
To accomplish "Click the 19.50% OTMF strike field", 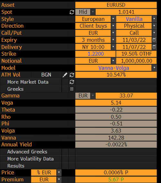I will tap(137, 54).
